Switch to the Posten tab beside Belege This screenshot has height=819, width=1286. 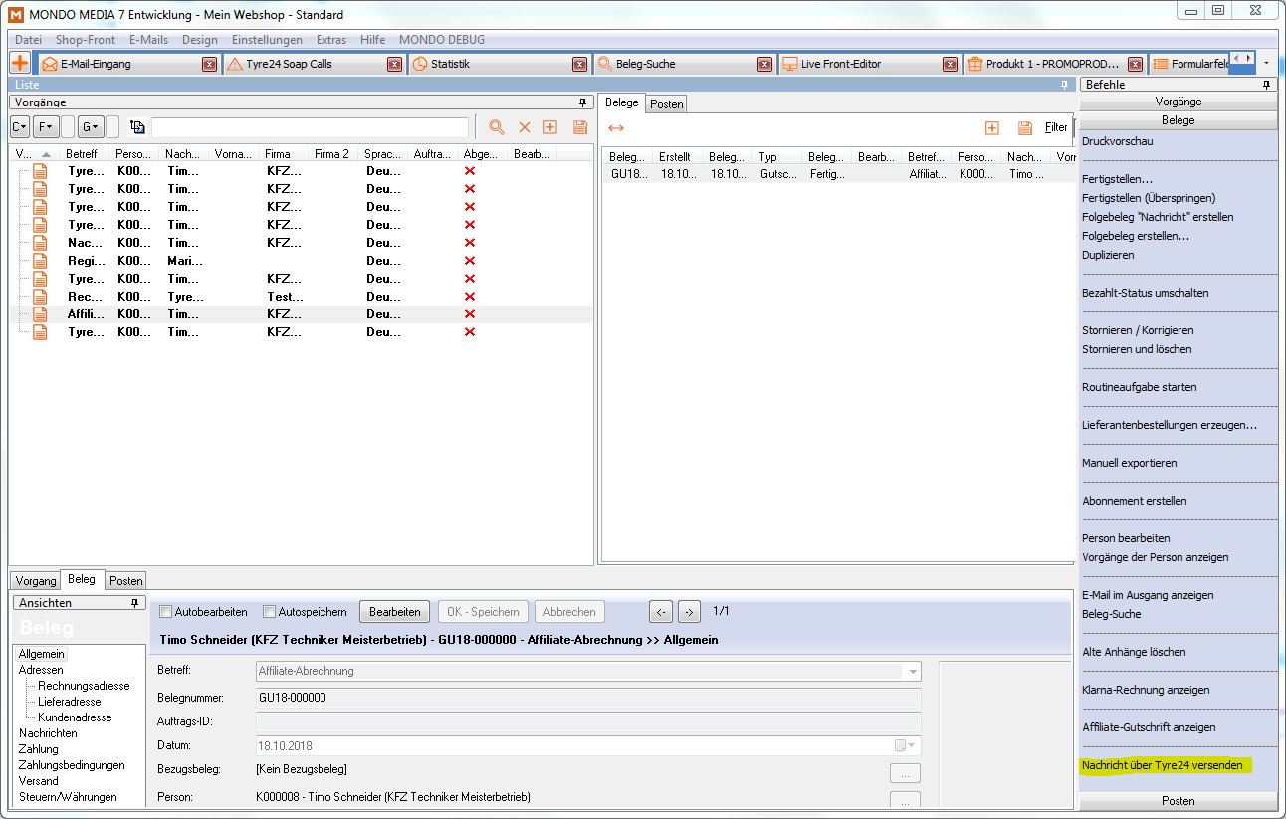[x=666, y=103]
